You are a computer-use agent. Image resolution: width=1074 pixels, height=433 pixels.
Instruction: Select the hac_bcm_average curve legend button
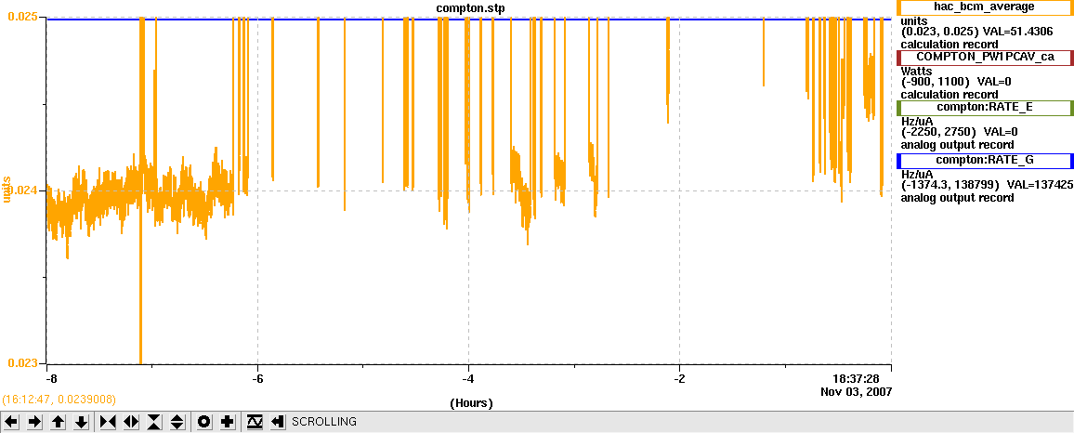984,7
